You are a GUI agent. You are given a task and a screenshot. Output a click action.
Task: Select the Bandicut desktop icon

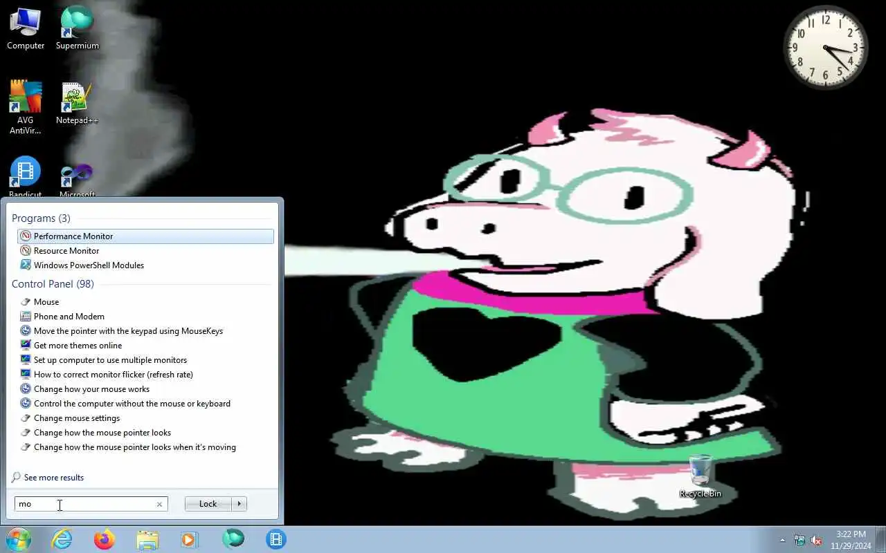point(26,178)
